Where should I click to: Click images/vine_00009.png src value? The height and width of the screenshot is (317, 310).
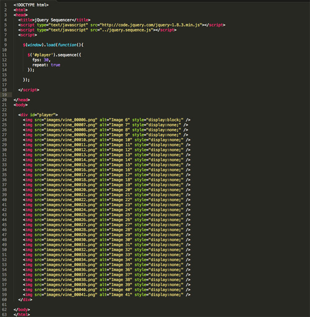tap(71, 135)
